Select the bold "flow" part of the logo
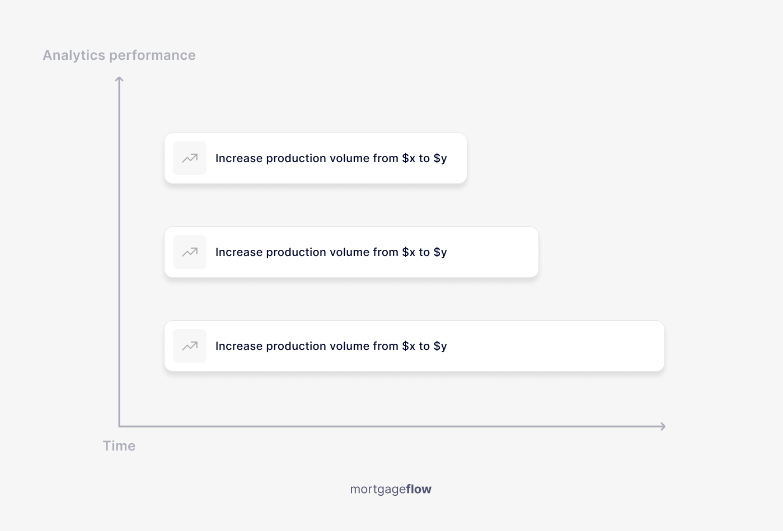Screen dimensions: 783x531 (419, 489)
